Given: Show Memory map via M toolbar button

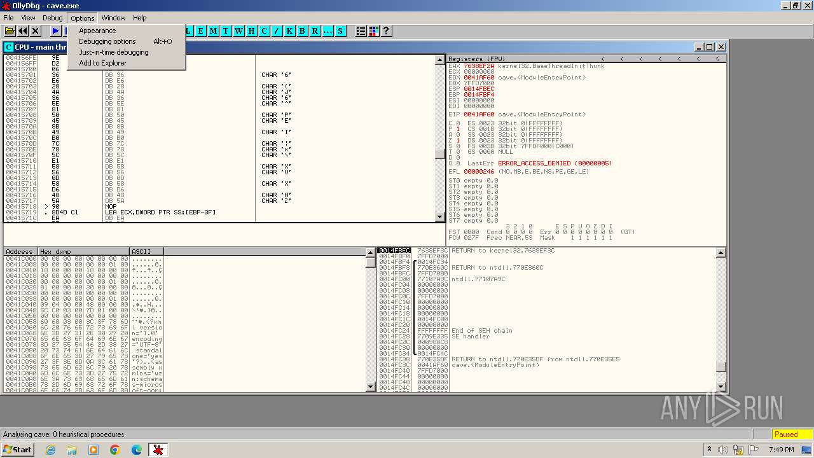Looking at the screenshot, I should [x=213, y=31].
